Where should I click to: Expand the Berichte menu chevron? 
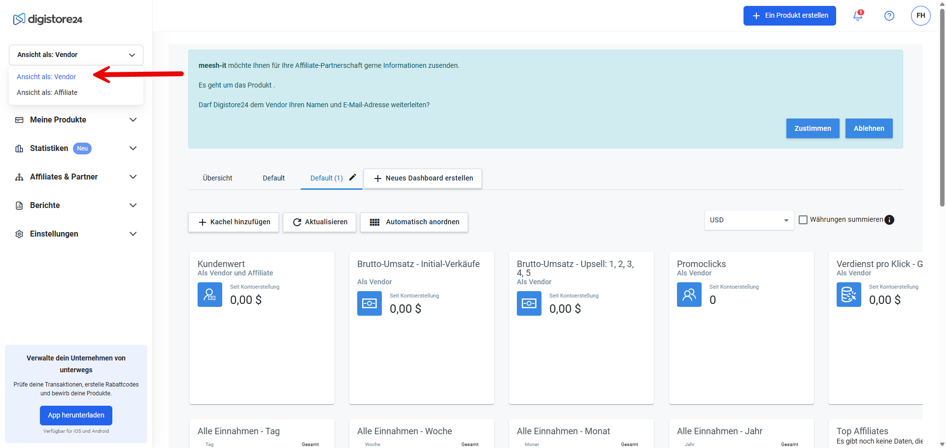133,206
